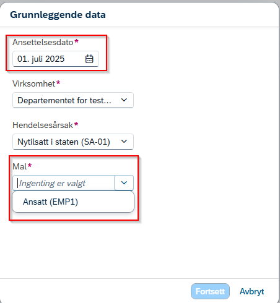Open the Hendelsesårsak dropdown with Nytilsatt i staten
280x303 pixels.
(73, 142)
